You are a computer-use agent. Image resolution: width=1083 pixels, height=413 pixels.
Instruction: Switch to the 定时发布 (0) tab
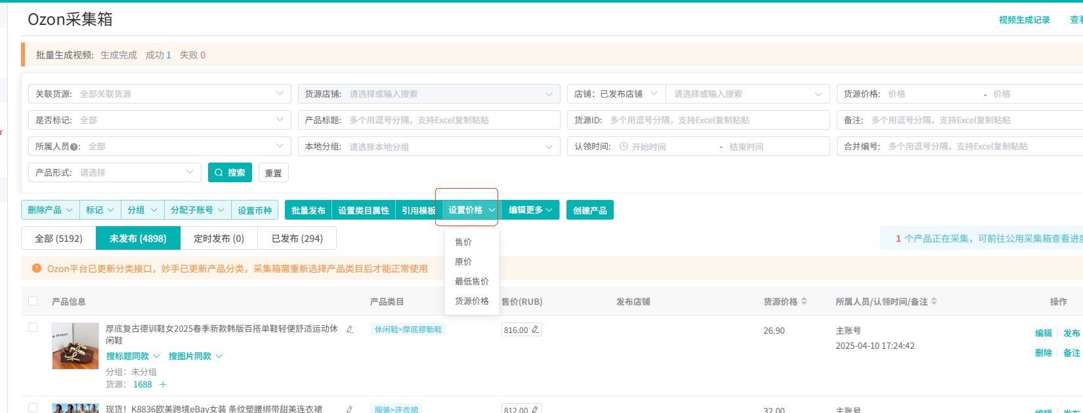point(219,238)
